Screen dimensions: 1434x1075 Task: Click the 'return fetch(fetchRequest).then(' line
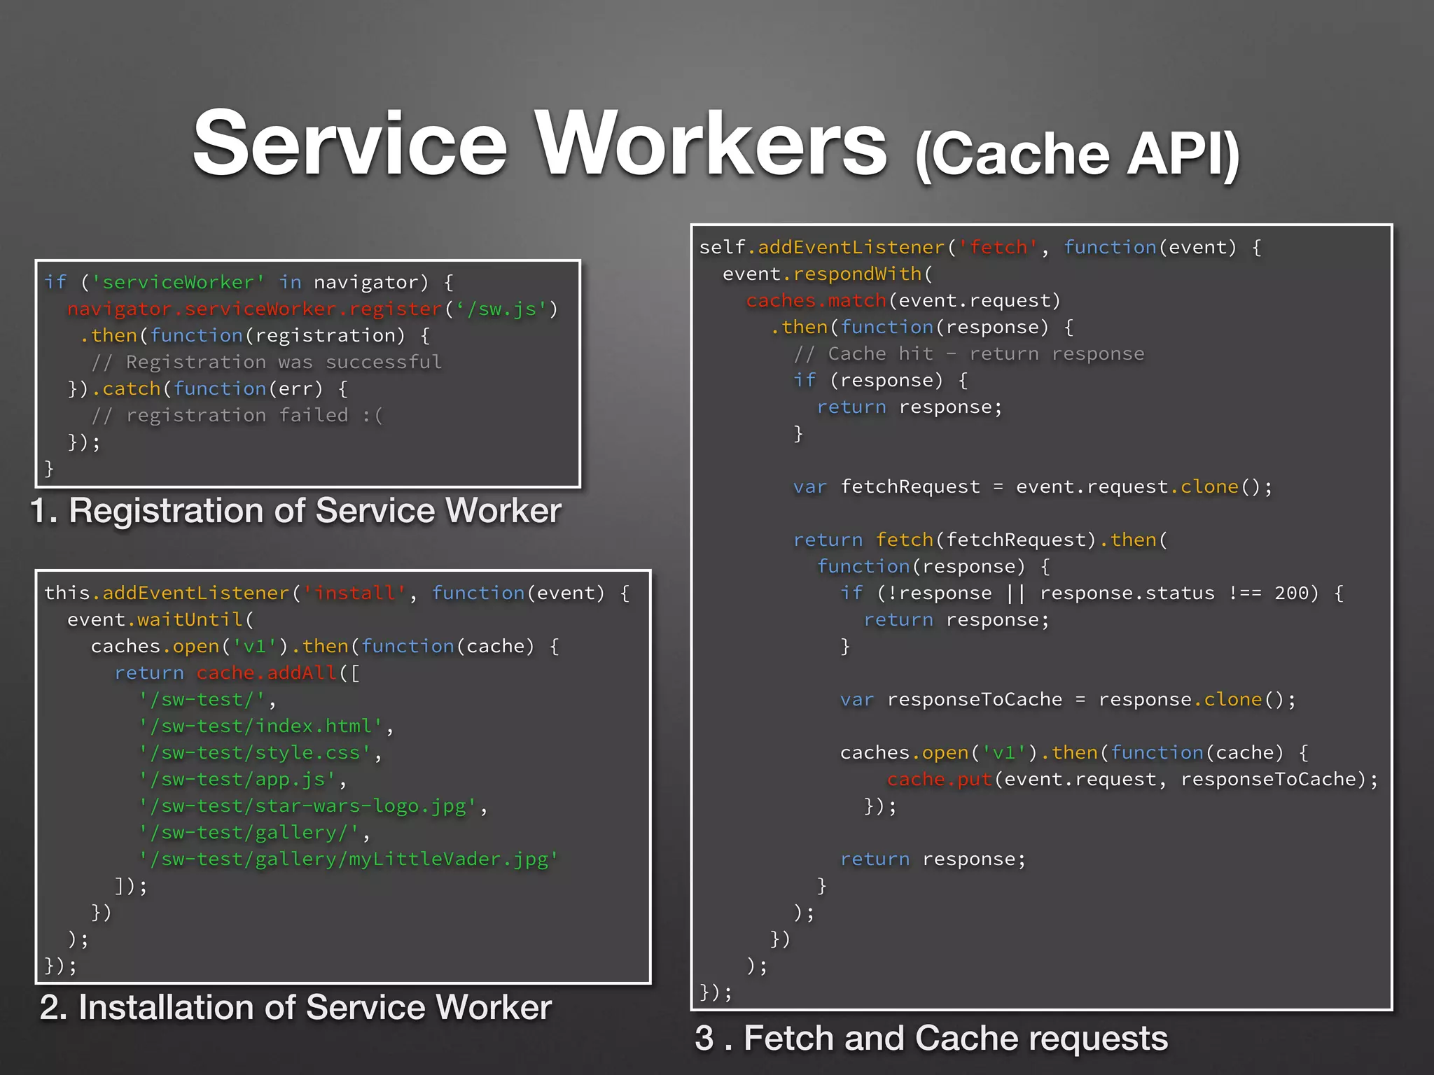980,540
